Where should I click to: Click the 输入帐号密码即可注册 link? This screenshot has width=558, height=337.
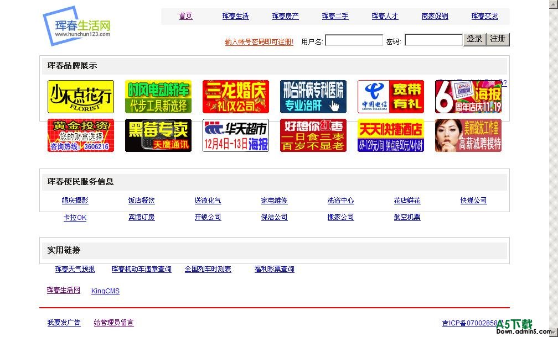click(260, 42)
